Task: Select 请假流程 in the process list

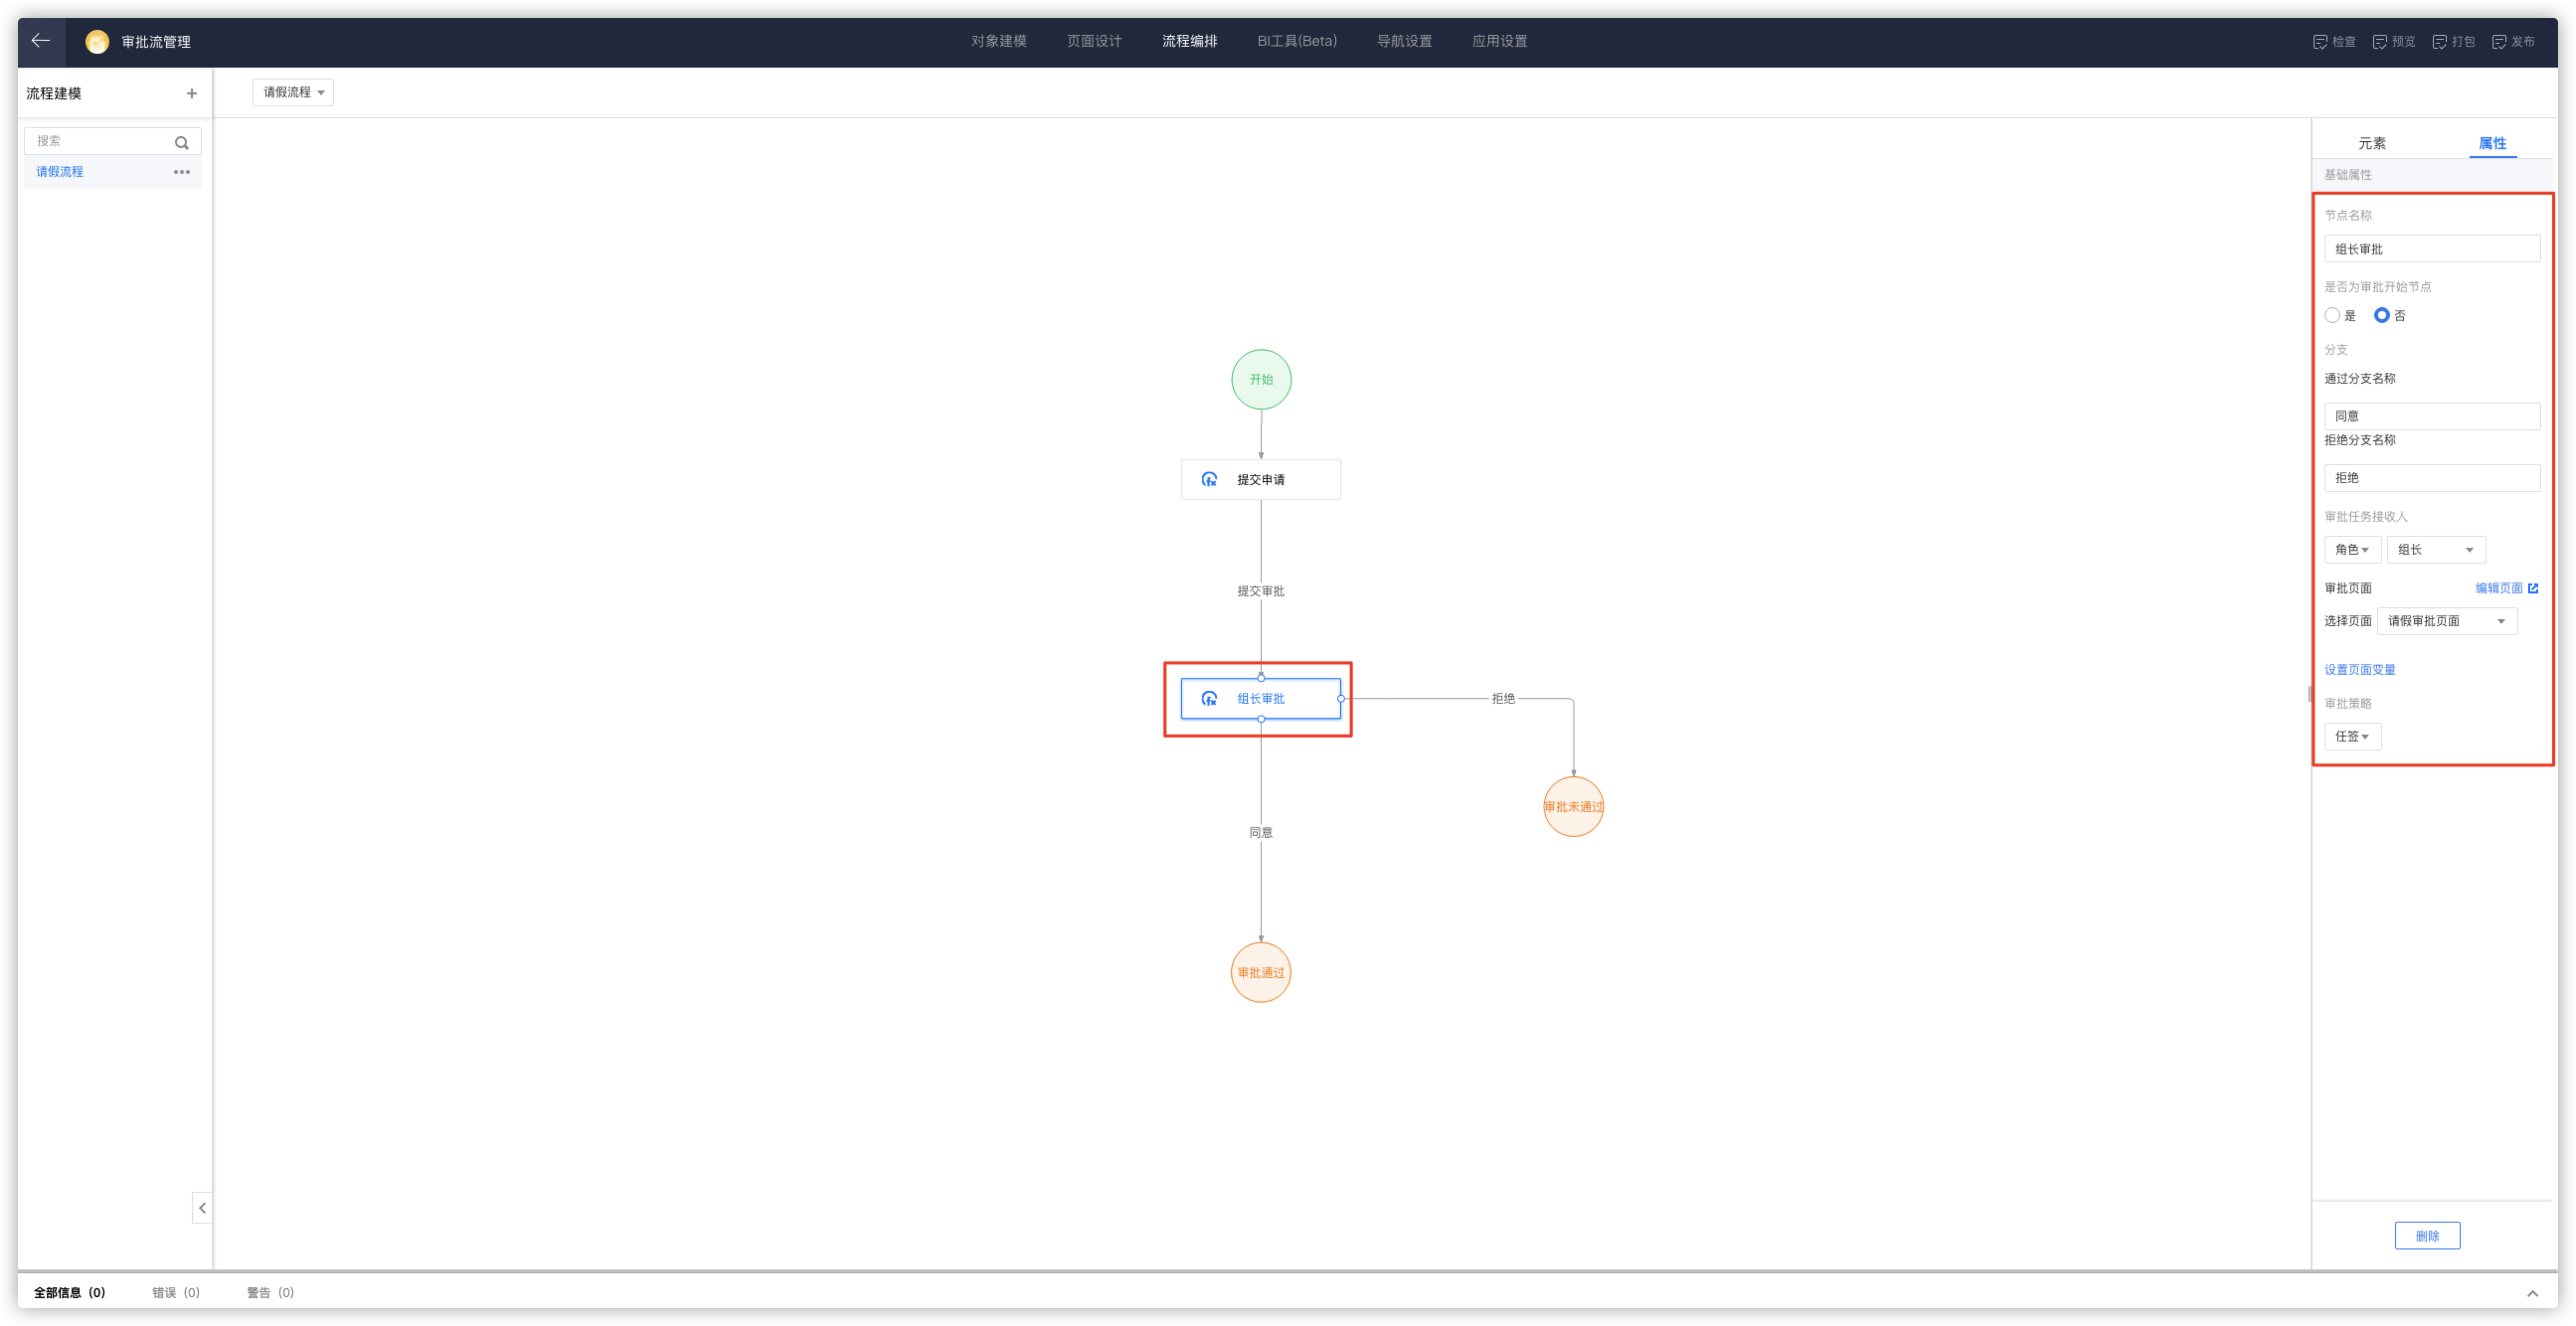Action: (x=112, y=172)
